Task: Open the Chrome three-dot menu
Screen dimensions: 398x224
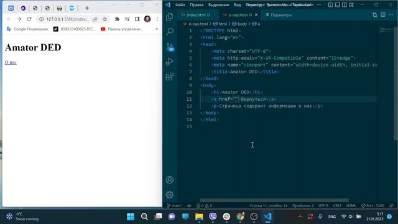Action: (157, 19)
